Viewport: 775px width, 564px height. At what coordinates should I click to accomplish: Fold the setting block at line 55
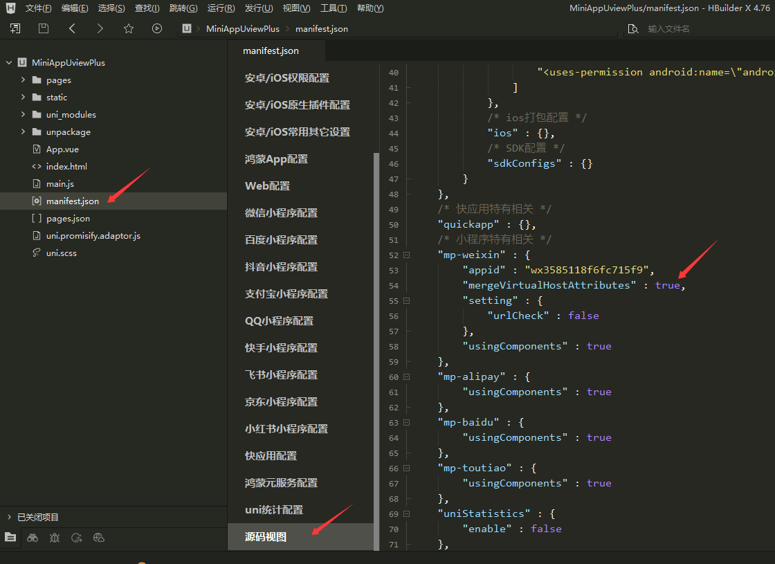pyautogui.click(x=406, y=300)
